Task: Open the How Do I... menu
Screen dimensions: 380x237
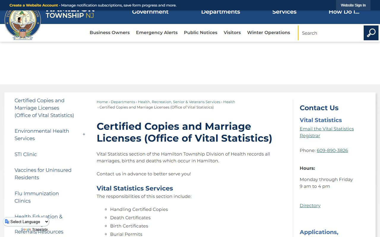Action: click(344, 12)
